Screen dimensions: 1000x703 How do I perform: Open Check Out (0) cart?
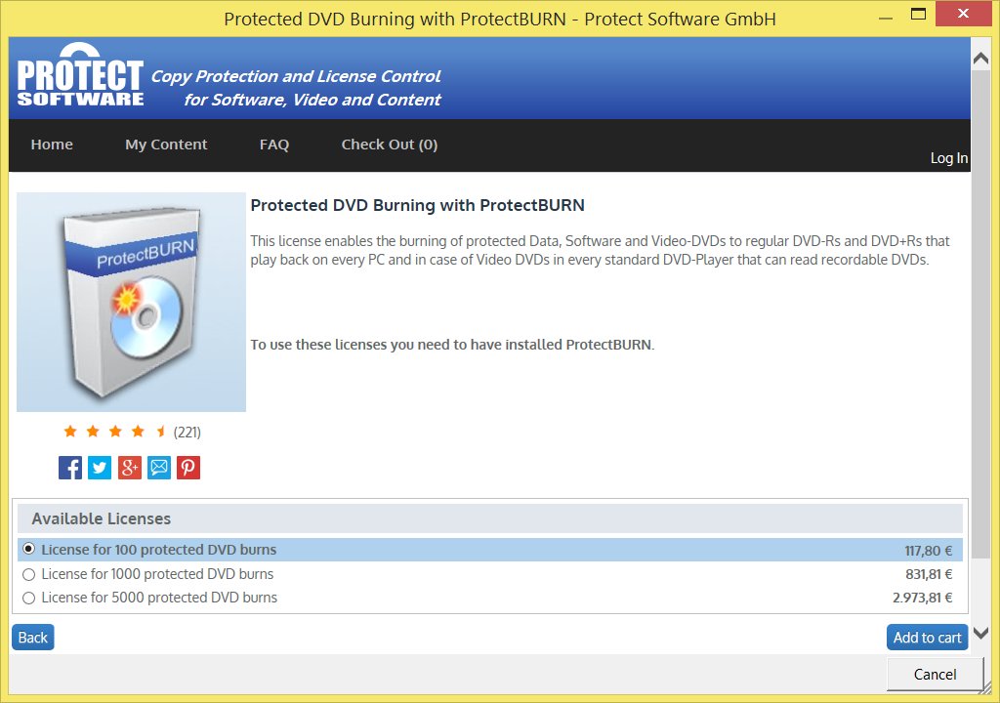point(389,145)
